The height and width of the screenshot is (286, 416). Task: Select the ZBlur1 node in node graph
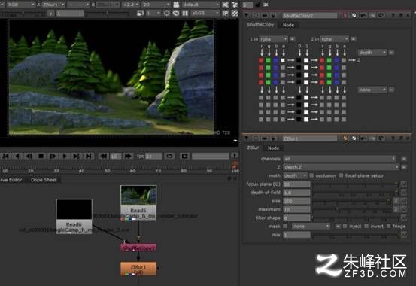[x=138, y=269]
